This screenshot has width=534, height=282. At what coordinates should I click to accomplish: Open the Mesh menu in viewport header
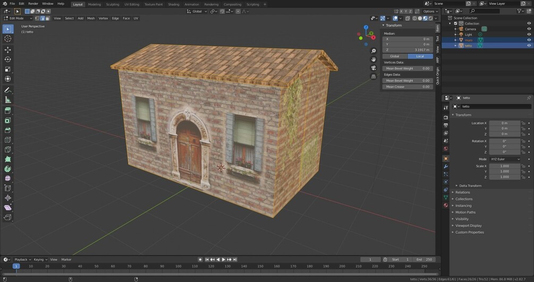(x=91, y=19)
